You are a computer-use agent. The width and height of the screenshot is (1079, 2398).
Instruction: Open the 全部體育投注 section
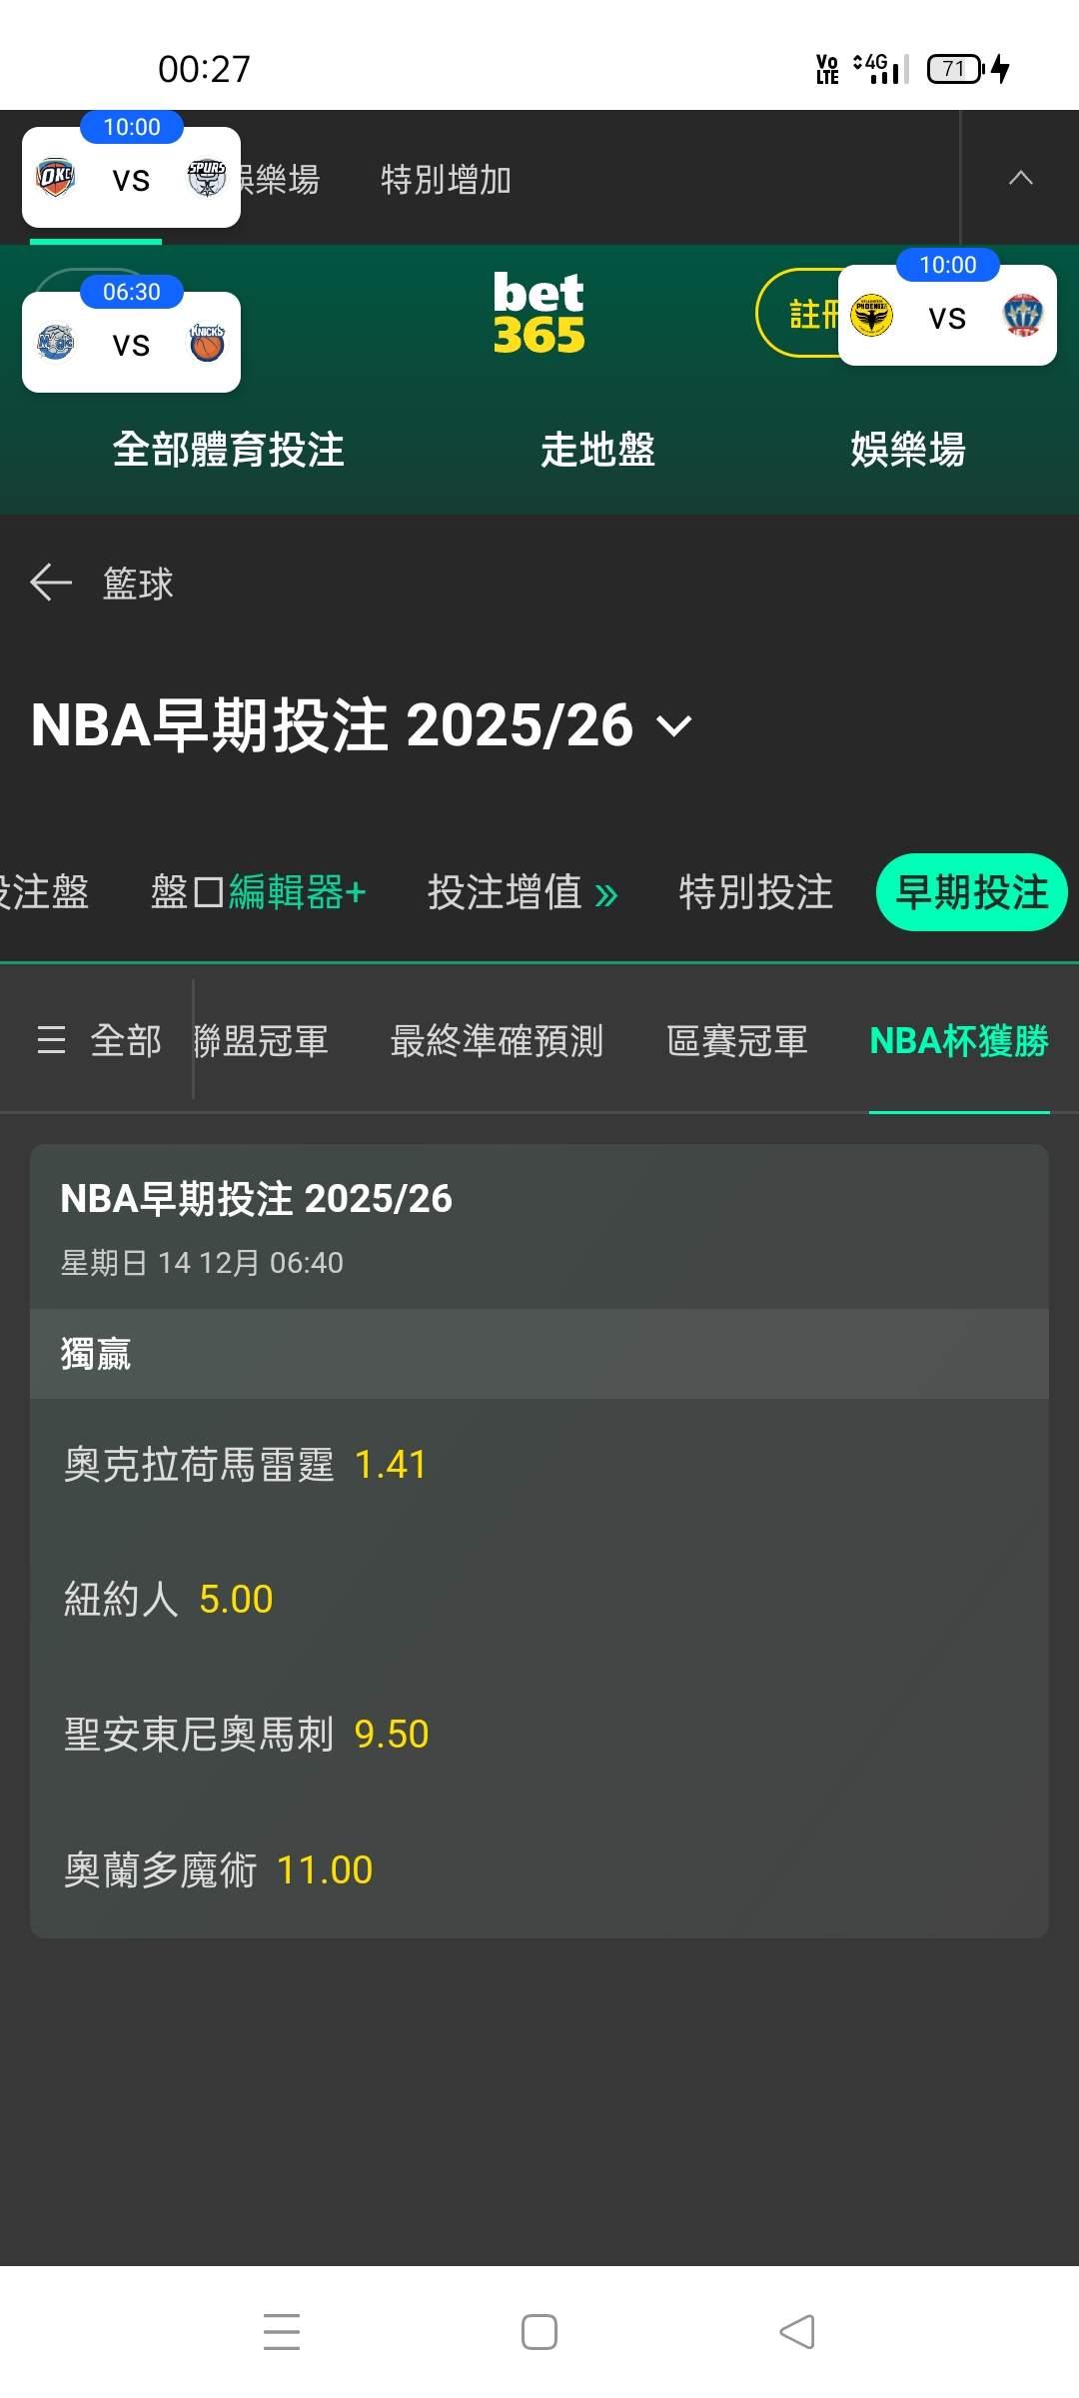point(228,450)
